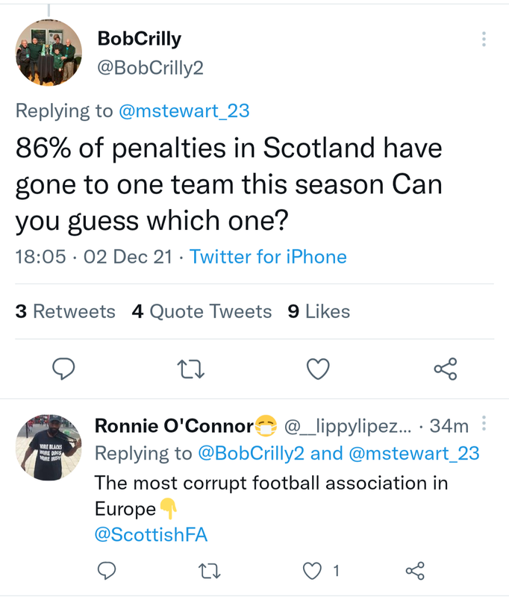Open more options for BobCrilly's tweet
The width and height of the screenshot is (509, 597).
[x=484, y=40]
